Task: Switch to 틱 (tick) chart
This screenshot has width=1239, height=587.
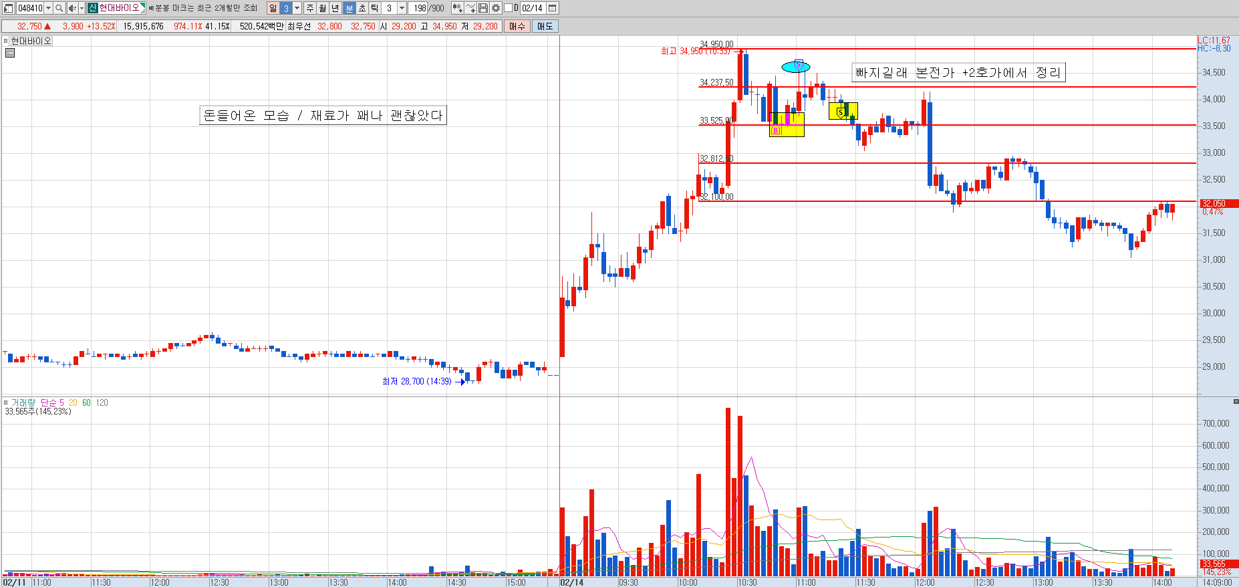Action: 374,8
